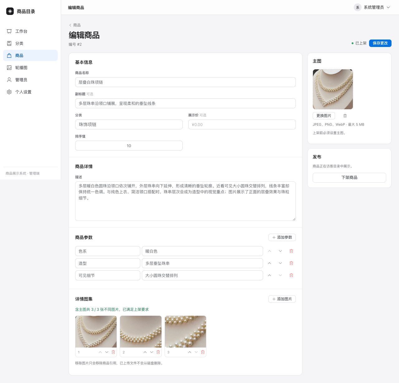Focus the 展示价 price field
This screenshot has width=399, height=383.
click(x=242, y=124)
